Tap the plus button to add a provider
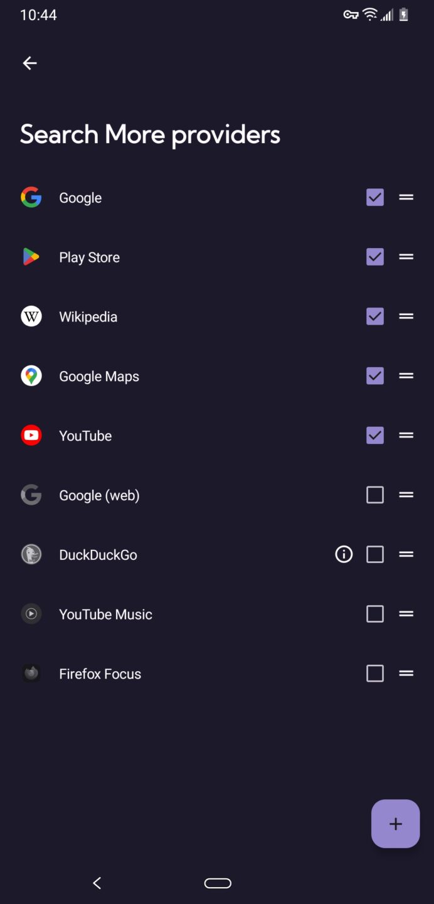 point(395,824)
